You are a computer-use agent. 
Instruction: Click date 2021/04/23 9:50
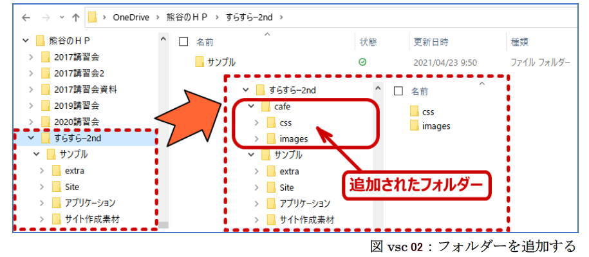click(x=445, y=62)
